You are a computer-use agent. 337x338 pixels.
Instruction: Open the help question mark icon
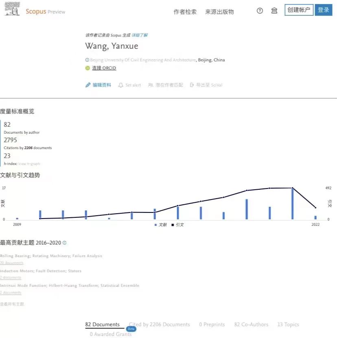[x=260, y=11]
